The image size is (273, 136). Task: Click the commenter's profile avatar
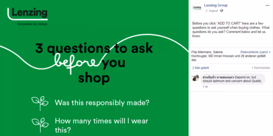[195, 78]
